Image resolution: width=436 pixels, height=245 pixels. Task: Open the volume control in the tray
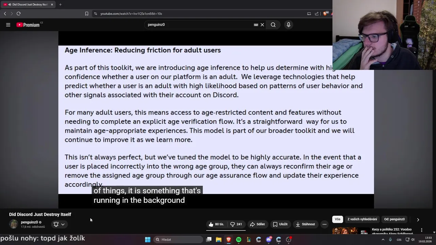413,240
